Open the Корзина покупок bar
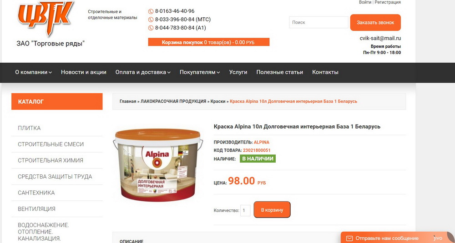This screenshot has height=243, width=455. click(x=209, y=42)
